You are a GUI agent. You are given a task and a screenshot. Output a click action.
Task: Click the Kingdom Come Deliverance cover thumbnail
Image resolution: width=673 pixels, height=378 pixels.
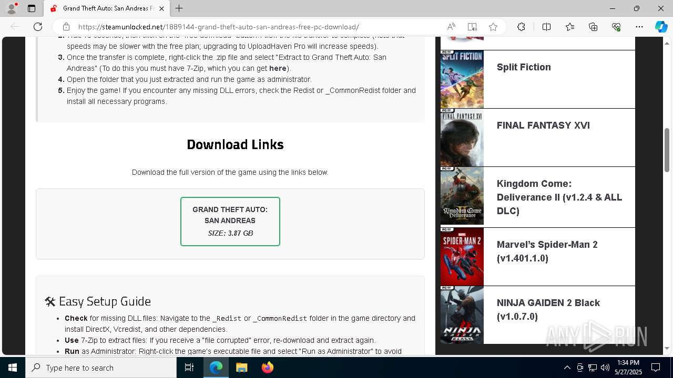(x=462, y=196)
